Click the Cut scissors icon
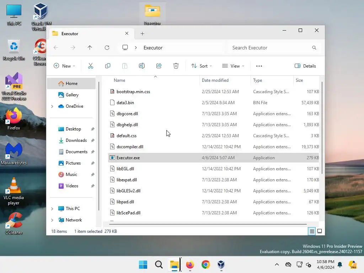 point(91,66)
